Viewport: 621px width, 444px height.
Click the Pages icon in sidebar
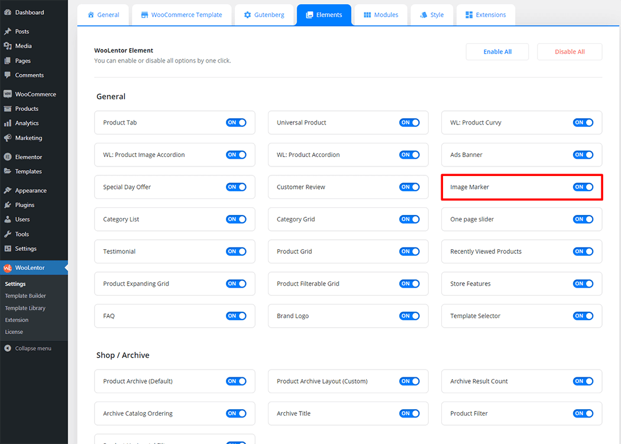click(8, 60)
